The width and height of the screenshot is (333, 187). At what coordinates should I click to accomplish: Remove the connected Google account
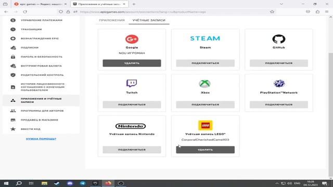tap(132, 63)
